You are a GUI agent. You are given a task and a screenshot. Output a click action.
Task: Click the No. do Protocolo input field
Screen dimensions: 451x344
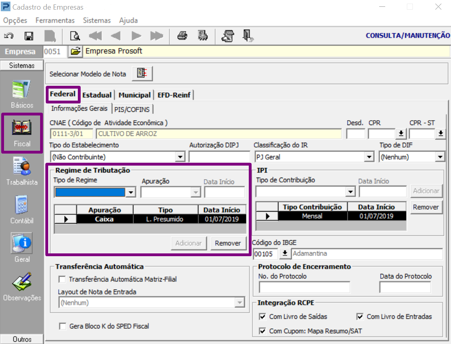[304, 287]
